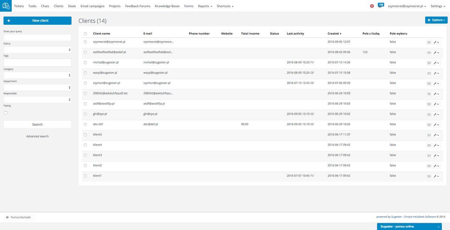Go to Email campaigns section
The image size is (450, 230).
[x=92, y=6]
